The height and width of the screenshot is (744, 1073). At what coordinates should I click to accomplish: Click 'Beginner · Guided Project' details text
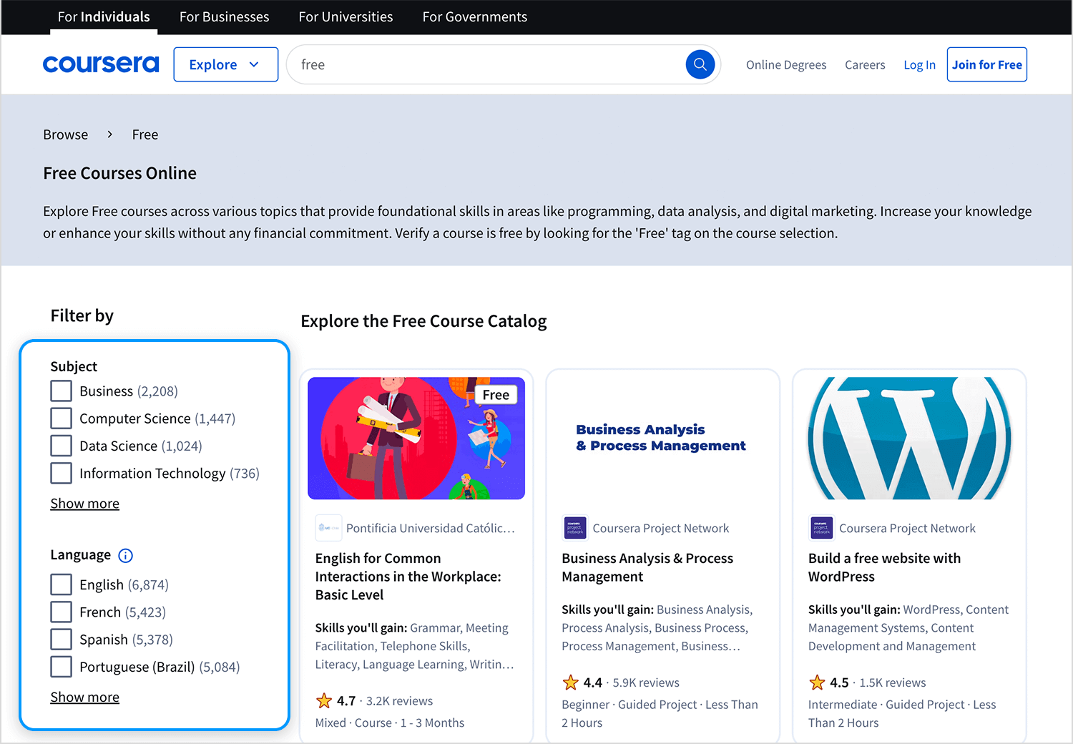[x=660, y=714]
